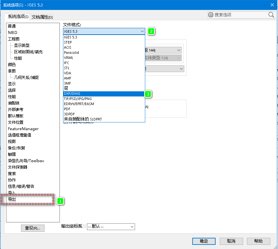Click the gear icon in search box
Image resolution: width=278 pixels, height=249 pixels.
click(210, 15)
